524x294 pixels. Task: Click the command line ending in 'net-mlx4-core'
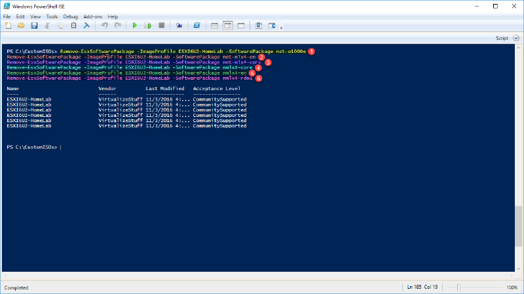(134, 62)
